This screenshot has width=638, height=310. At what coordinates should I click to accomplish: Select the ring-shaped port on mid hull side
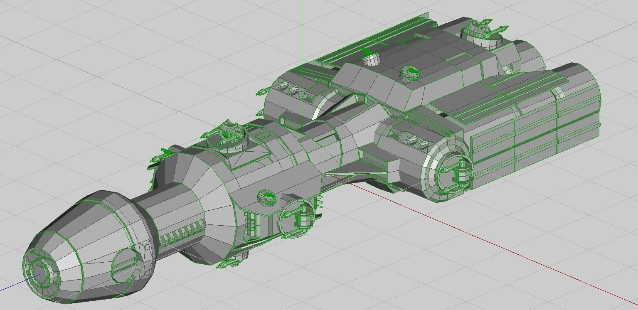pos(266,197)
